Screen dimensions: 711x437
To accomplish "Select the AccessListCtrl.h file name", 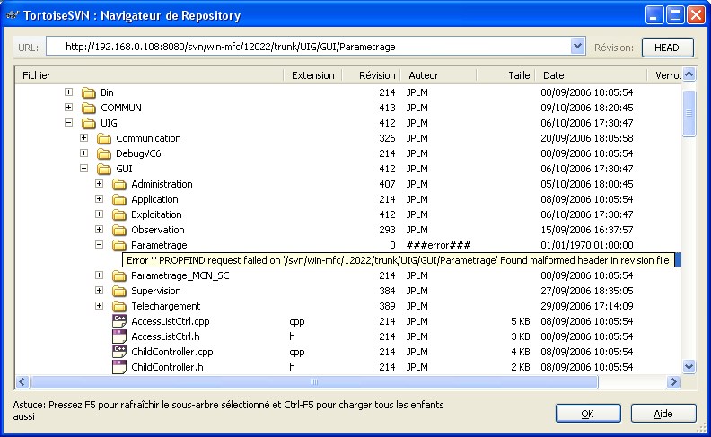I will tap(165, 336).
